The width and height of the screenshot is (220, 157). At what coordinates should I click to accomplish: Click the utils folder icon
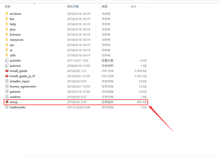click(7, 55)
